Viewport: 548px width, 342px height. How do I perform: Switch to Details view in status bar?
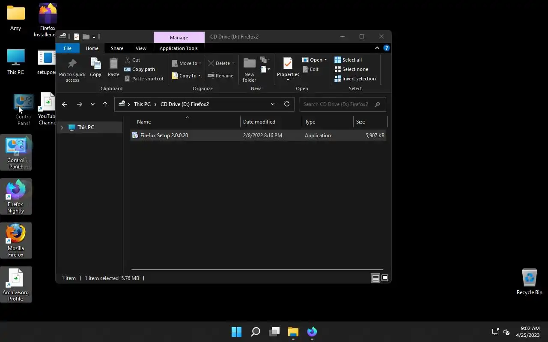pos(375,278)
